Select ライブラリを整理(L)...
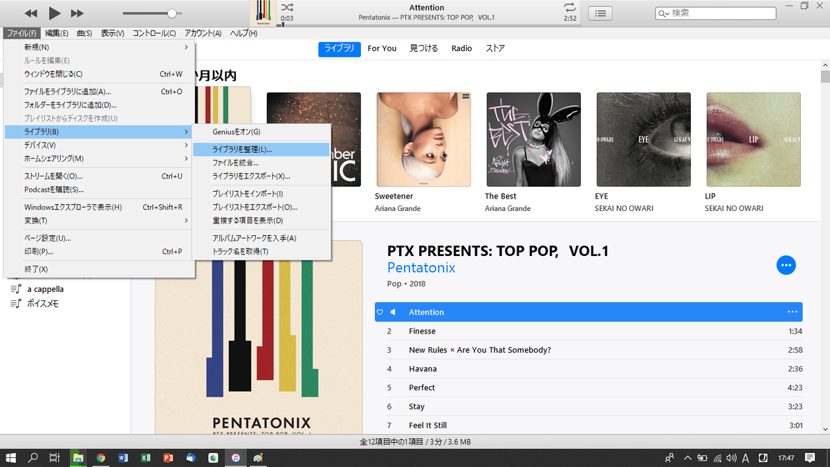830x467 pixels. click(262, 149)
